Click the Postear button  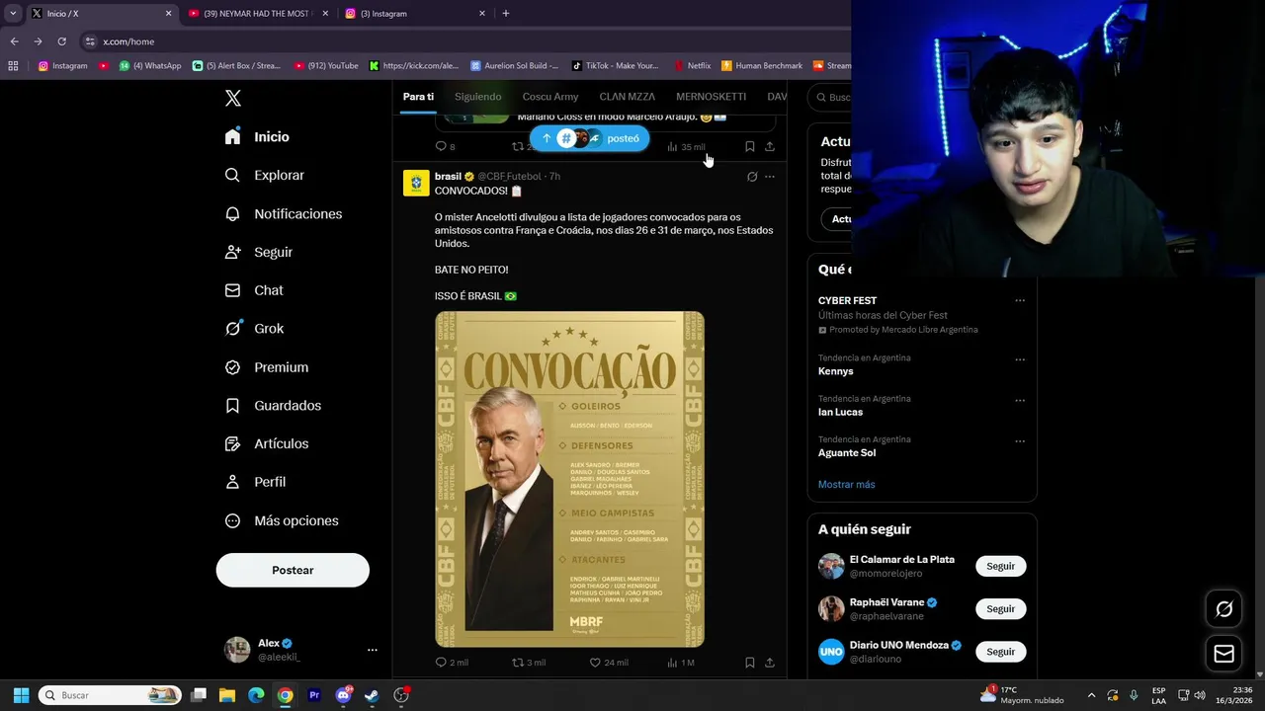(x=293, y=570)
